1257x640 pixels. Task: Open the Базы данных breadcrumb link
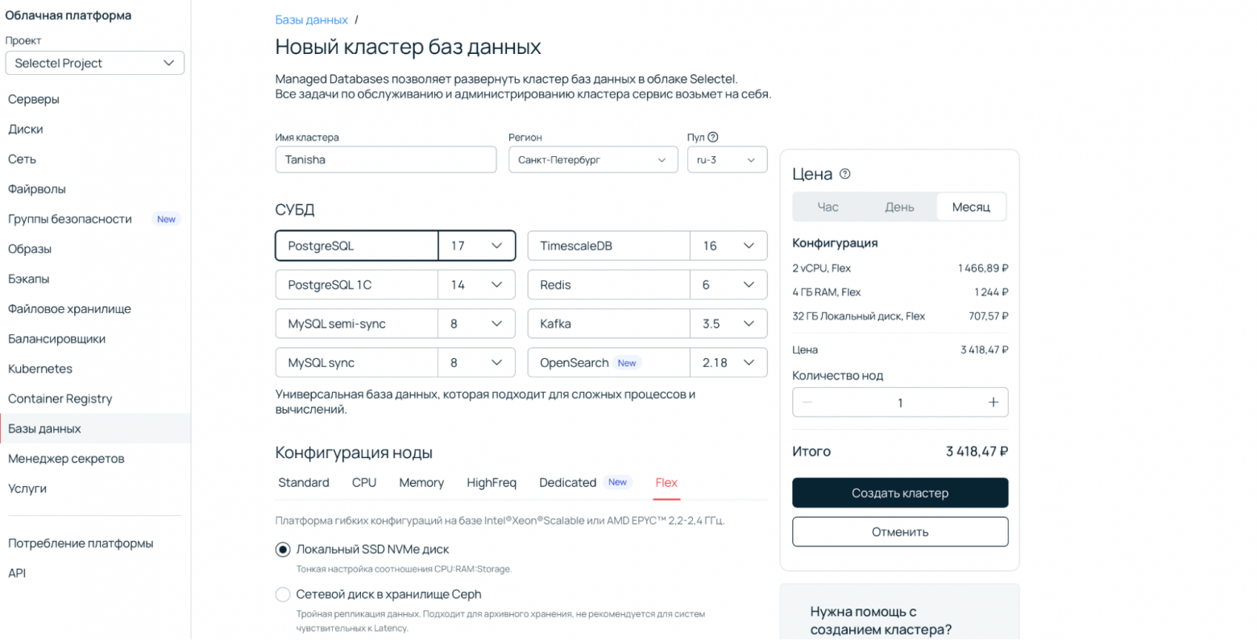pyautogui.click(x=311, y=18)
